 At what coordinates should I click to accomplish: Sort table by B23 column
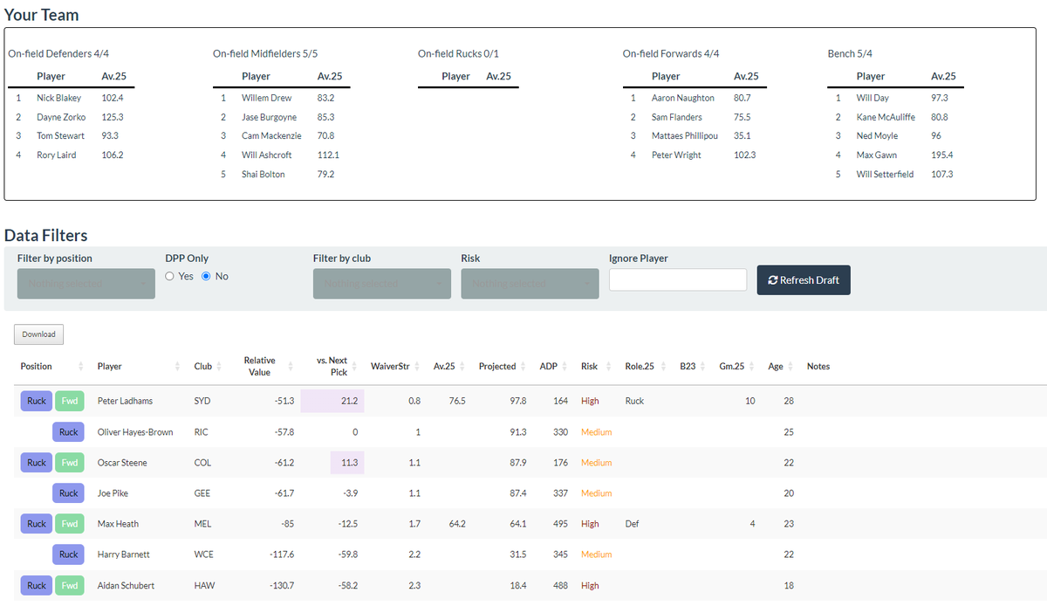point(694,366)
